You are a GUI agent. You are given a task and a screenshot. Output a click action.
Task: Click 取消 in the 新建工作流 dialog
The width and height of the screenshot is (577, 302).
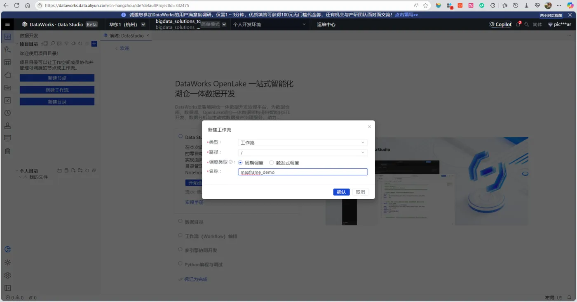coord(360,192)
